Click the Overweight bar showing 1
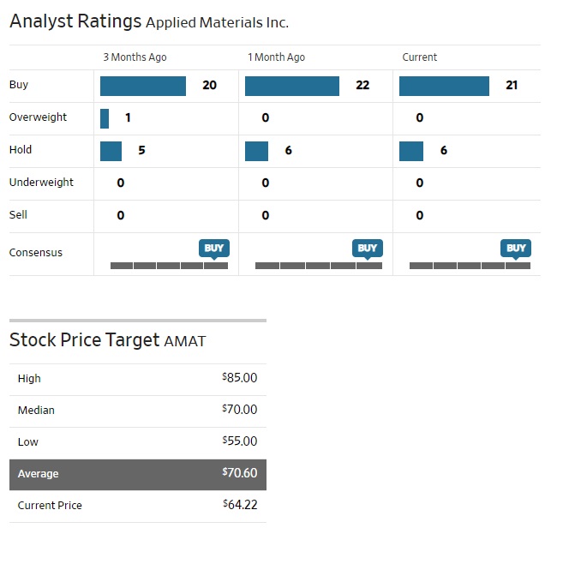Viewport: 563px width, 582px height. click(x=105, y=118)
